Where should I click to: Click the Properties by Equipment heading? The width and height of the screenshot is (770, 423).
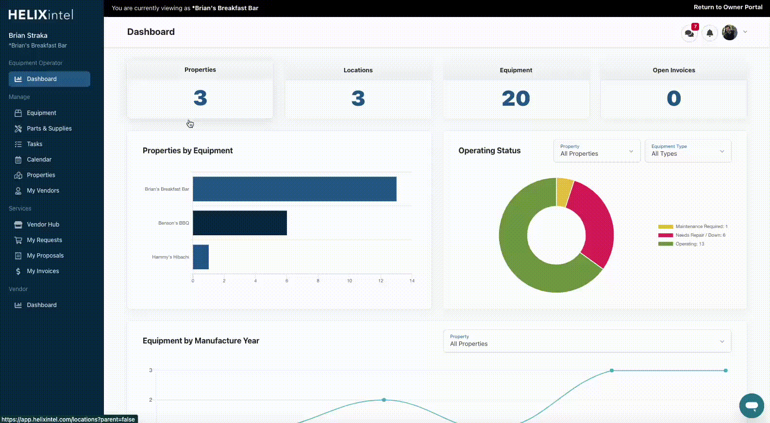[x=188, y=151]
